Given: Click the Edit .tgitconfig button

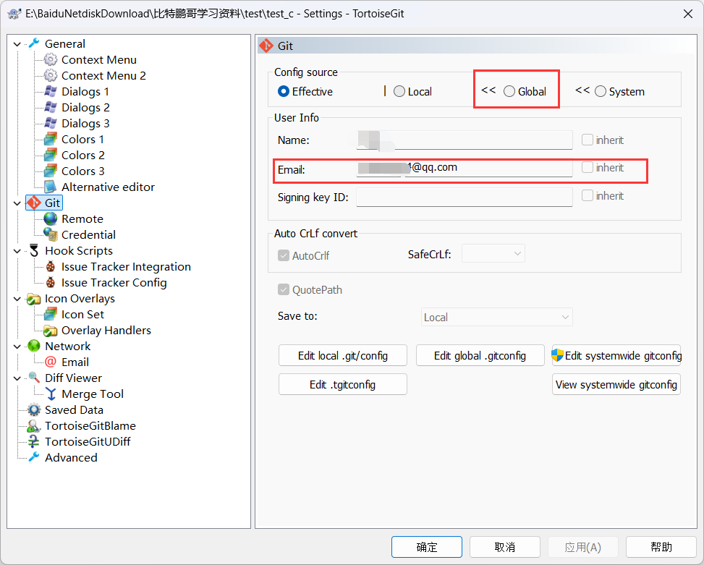Looking at the screenshot, I should tap(342, 384).
